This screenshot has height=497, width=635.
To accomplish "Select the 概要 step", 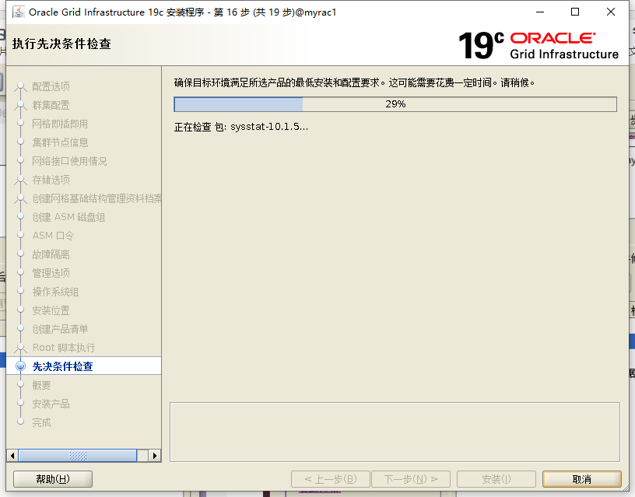I will coord(42,385).
